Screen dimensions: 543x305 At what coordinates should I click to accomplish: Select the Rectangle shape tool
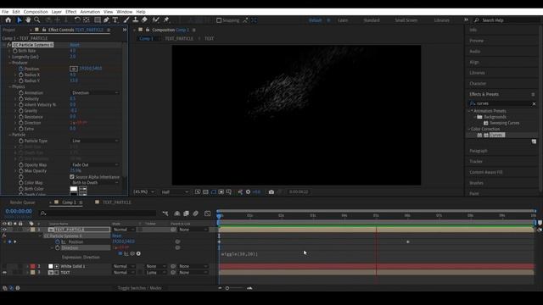[x=98, y=20]
